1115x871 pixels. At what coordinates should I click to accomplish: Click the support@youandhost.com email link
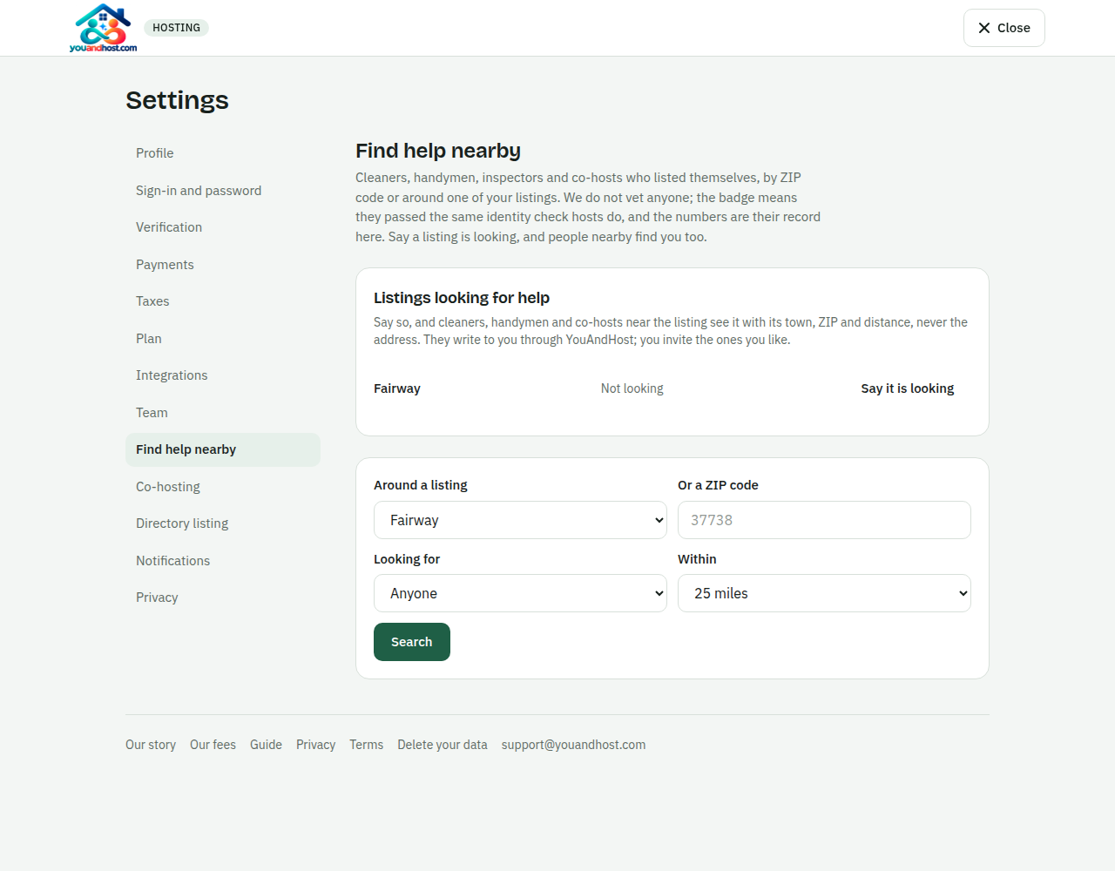[x=573, y=745]
